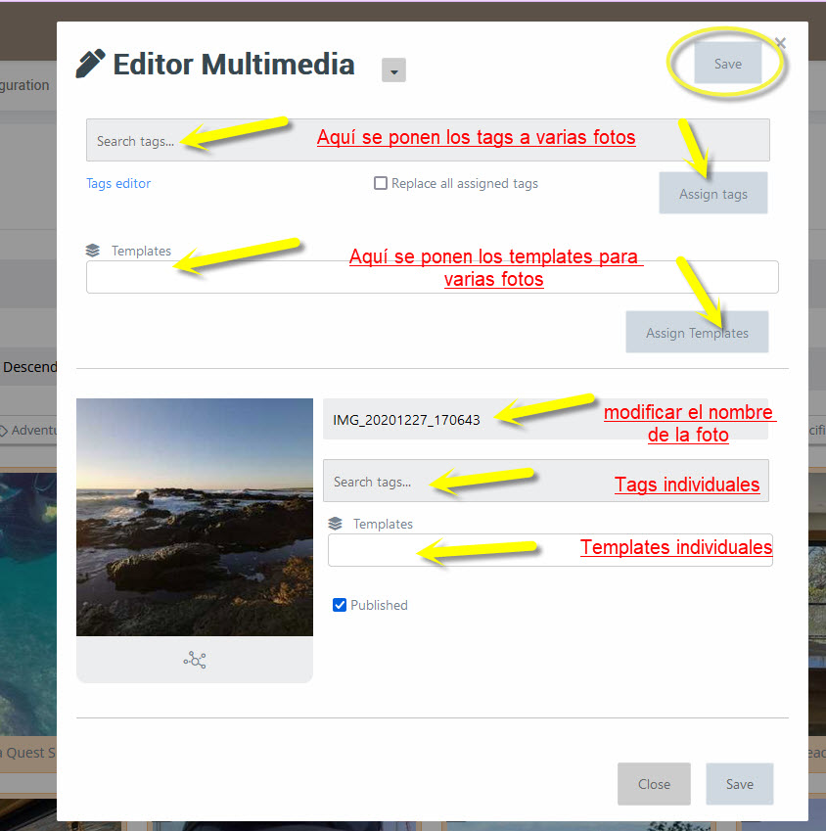The width and height of the screenshot is (826, 831).
Task: Uncheck the Published checkbox
Action: coord(340,605)
